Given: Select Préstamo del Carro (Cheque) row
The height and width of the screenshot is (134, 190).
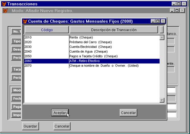Looking at the screenshot, I should (x=92, y=42).
